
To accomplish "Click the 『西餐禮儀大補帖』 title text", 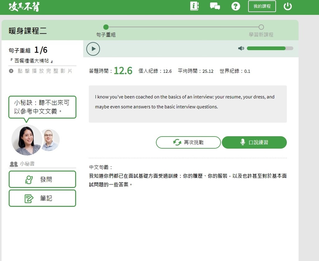I will point(32,61).
